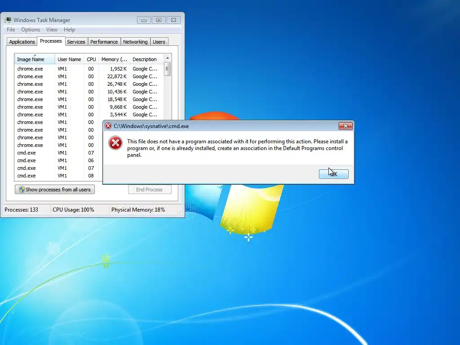Screen dimensions: 460x345
Task: Select the Processes tab
Action: coord(51,41)
